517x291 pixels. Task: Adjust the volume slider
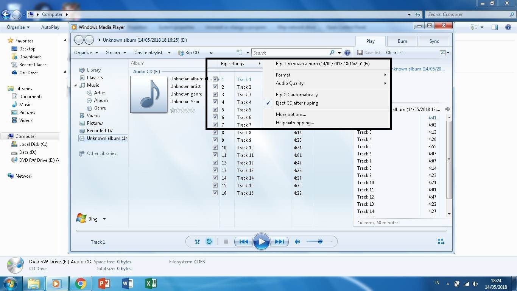(320, 242)
